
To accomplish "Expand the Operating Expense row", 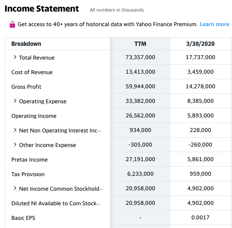I will pos(15,101).
